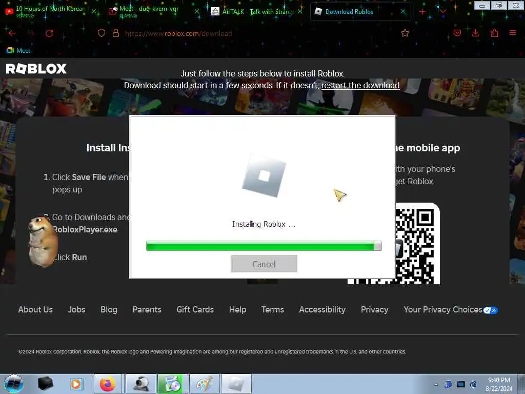Open the Privacy footer link
Viewport: 525px width, 394px height.
(x=375, y=309)
